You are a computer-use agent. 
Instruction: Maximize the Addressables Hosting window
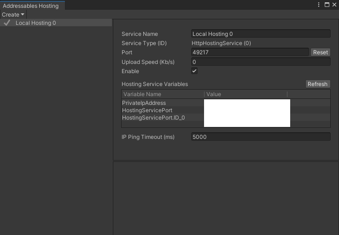click(327, 5)
